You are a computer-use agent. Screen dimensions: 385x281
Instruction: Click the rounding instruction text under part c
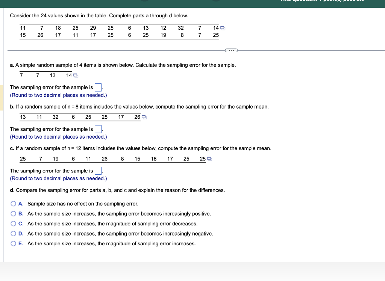coord(58,178)
